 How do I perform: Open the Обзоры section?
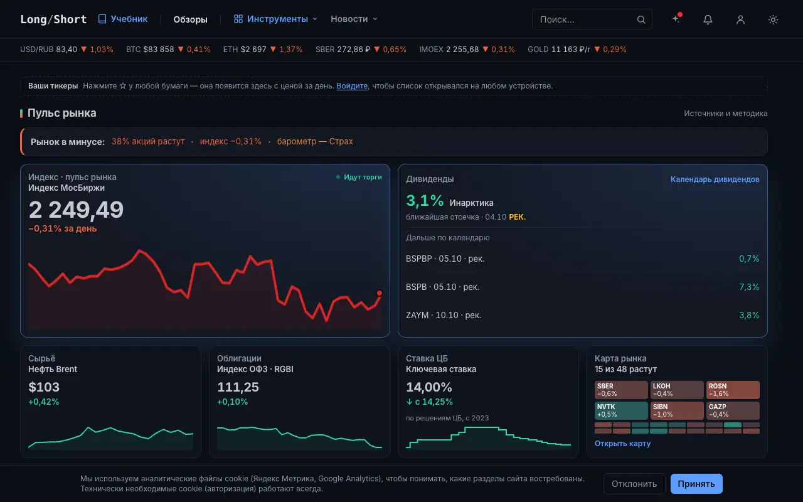tap(191, 19)
